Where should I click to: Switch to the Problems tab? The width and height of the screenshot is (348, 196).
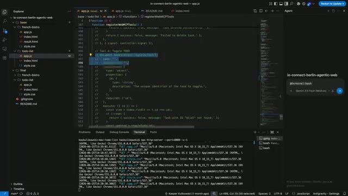pyautogui.click(x=85, y=132)
